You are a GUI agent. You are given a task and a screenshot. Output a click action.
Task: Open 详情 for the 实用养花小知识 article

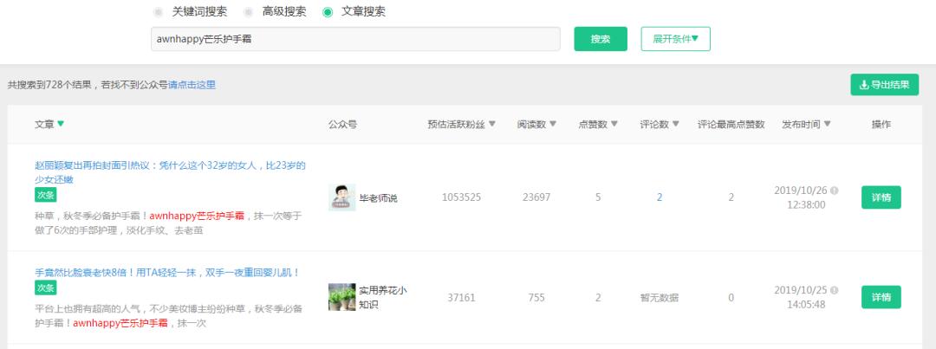pyautogui.click(x=881, y=297)
